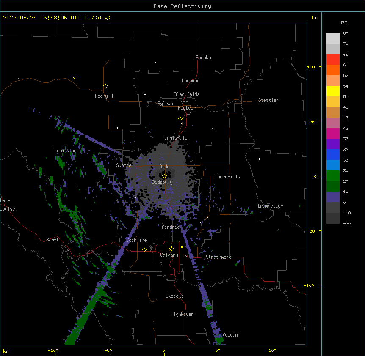Screen dimensions: 365x356
Task: Click the Banff label
Action: tap(53, 240)
